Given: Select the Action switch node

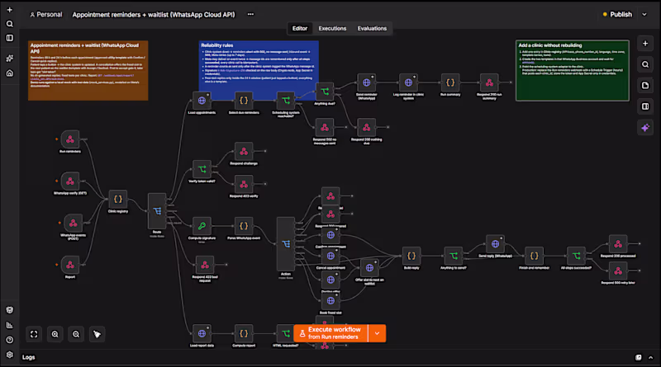Looking at the screenshot, I should point(286,243).
